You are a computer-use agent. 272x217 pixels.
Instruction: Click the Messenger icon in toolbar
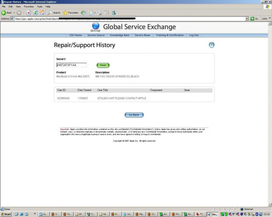click(114, 13)
